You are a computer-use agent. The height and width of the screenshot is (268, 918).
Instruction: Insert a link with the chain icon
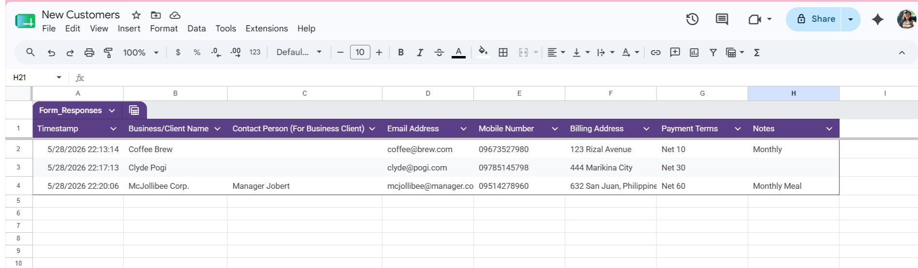(655, 52)
